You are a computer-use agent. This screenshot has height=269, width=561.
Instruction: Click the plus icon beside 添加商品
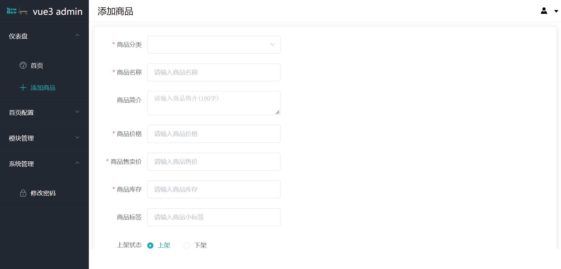pyautogui.click(x=23, y=87)
